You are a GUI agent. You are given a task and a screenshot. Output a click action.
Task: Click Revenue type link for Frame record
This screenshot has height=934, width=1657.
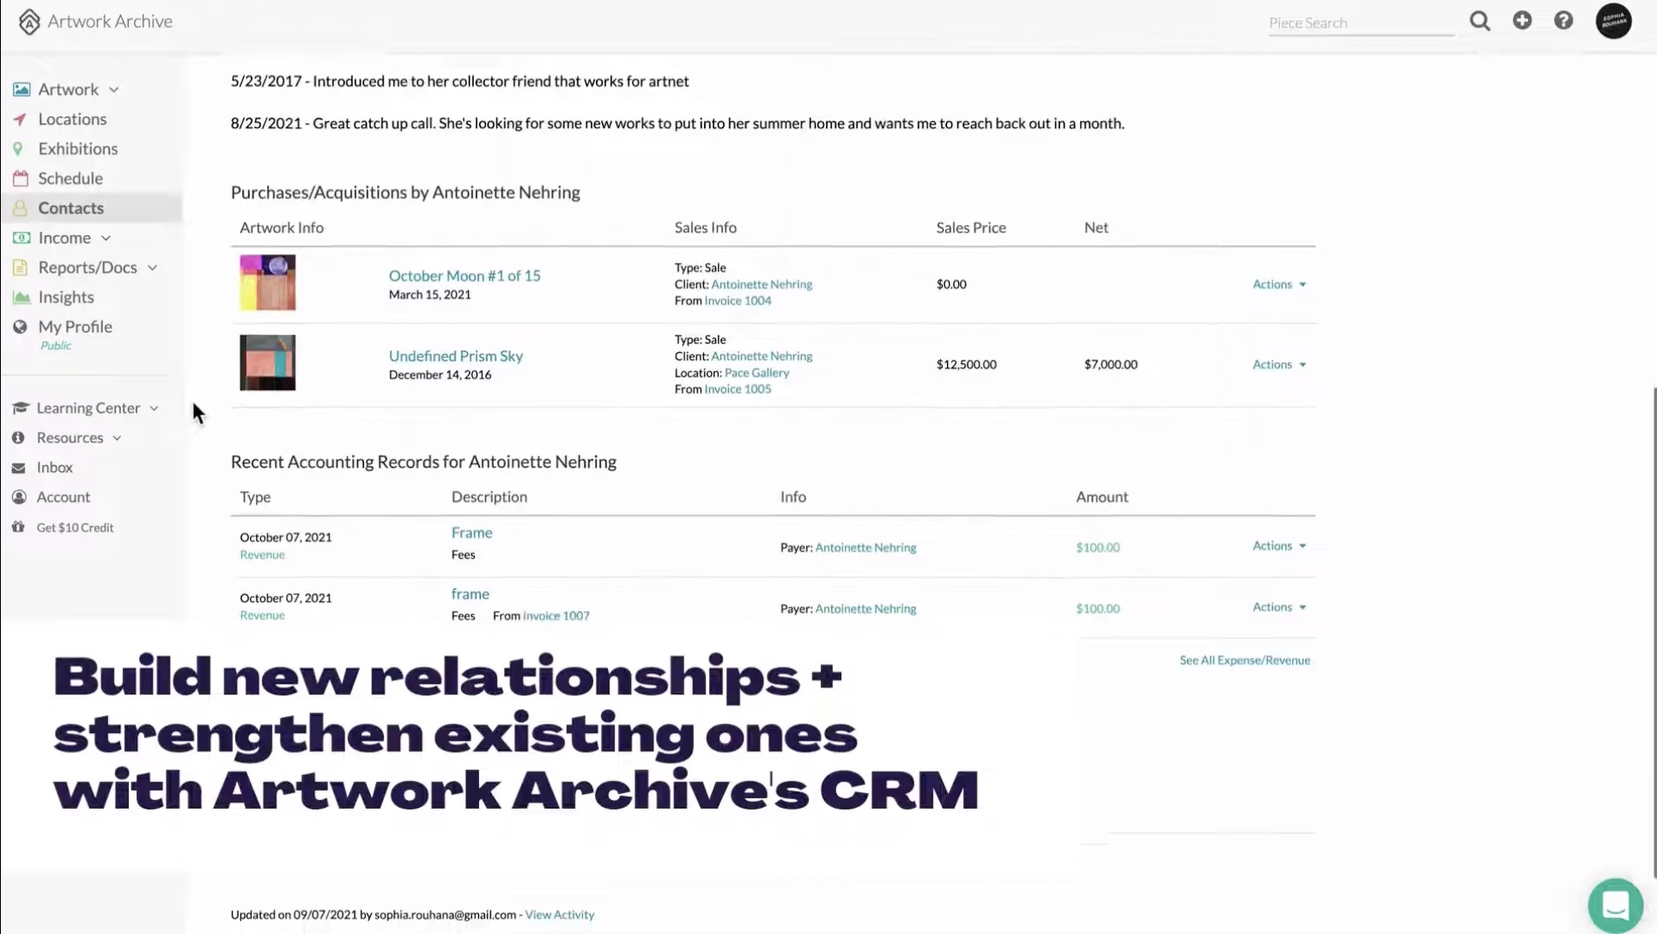click(262, 555)
